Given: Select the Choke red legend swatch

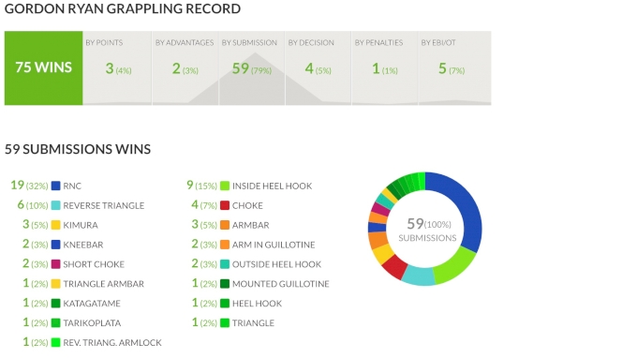Looking at the screenshot, I should coord(225,205).
